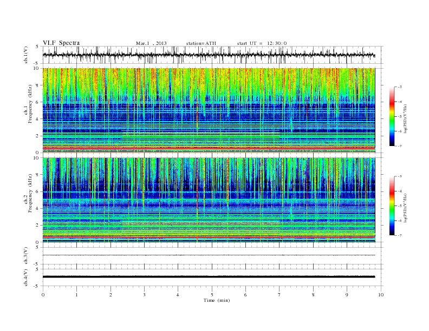Click the "8" kHz tick on ch.1 spectrogram
Screen dimensions: 429x331
37,85
